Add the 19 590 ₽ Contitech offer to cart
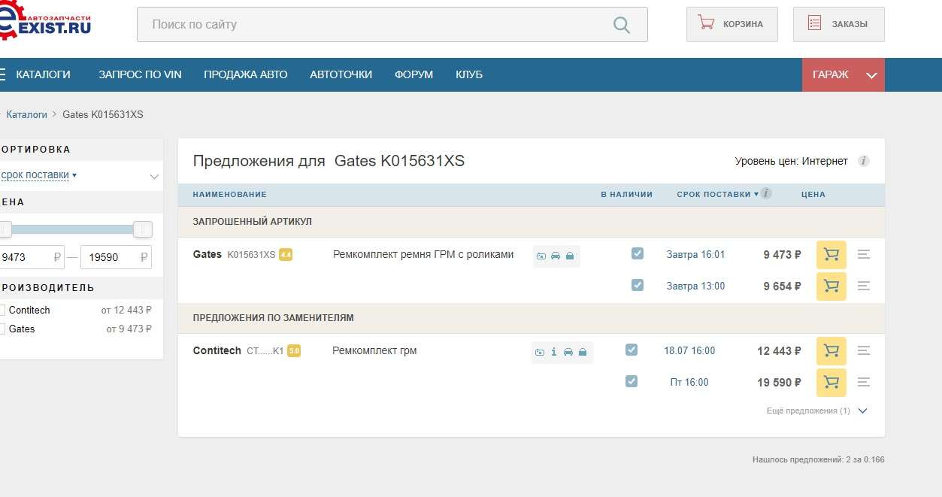 [x=831, y=383]
